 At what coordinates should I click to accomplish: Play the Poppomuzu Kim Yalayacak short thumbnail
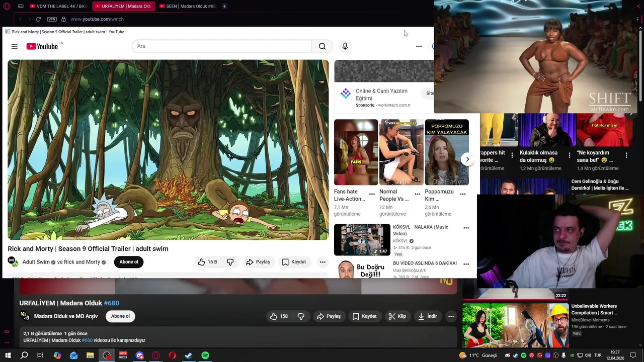pyautogui.click(x=447, y=152)
